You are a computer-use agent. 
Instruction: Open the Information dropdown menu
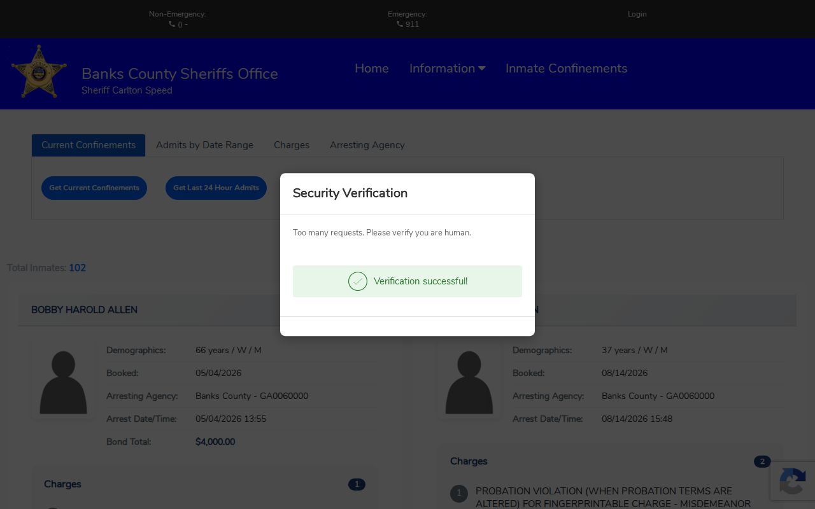(448, 68)
